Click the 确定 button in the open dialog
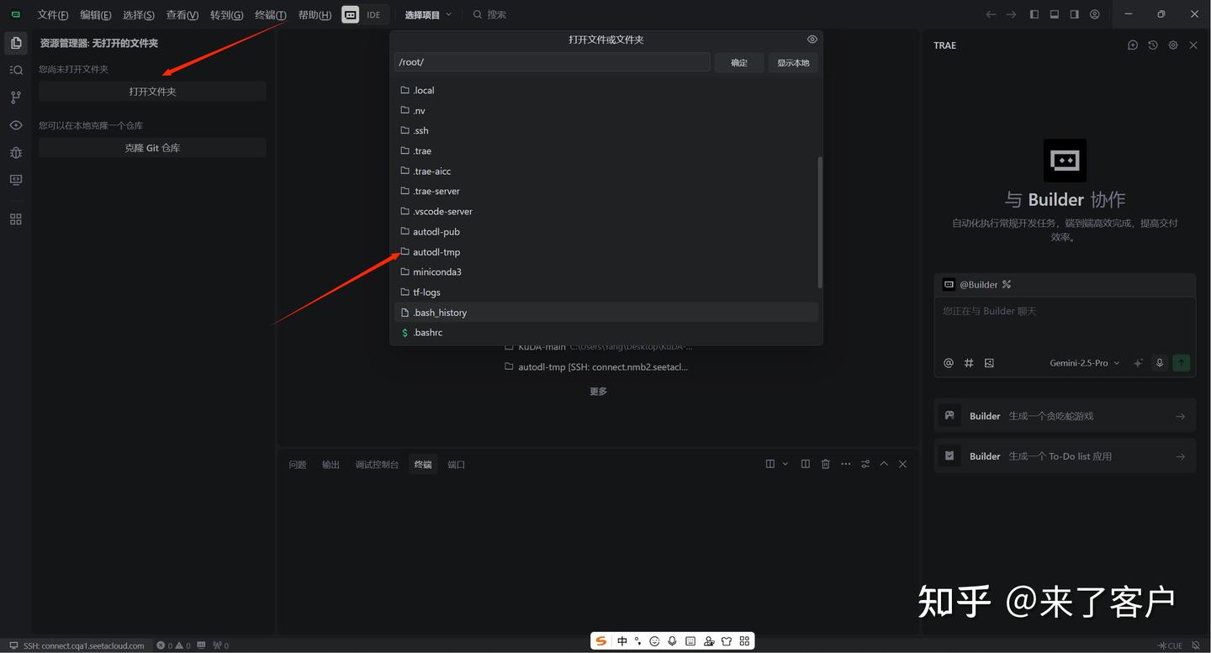Viewport: 1211px width, 653px height. tap(738, 62)
